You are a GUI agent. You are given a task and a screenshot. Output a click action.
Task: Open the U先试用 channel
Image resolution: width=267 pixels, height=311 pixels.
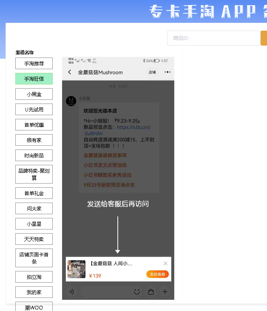click(x=34, y=109)
